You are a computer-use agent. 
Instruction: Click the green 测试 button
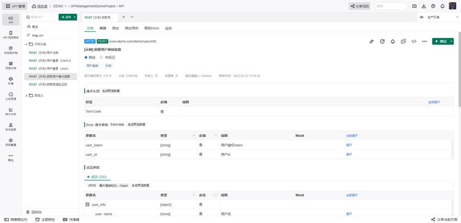point(440,41)
